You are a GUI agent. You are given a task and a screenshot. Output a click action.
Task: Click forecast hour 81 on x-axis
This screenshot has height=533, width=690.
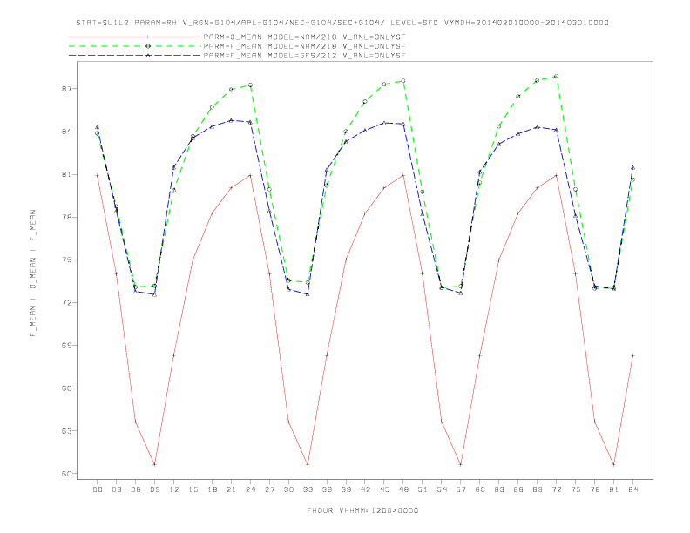pyautogui.click(x=614, y=489)
